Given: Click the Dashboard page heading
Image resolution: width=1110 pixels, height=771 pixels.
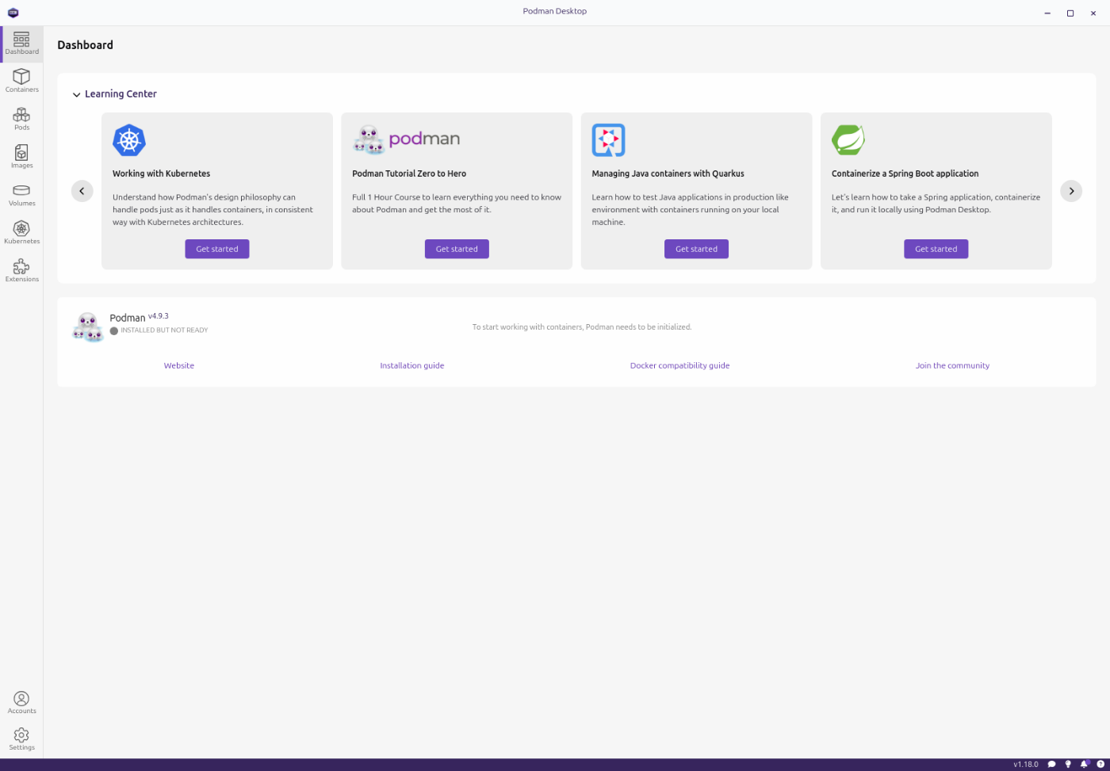Looking at the screenshot, I should tap(85, 45).
